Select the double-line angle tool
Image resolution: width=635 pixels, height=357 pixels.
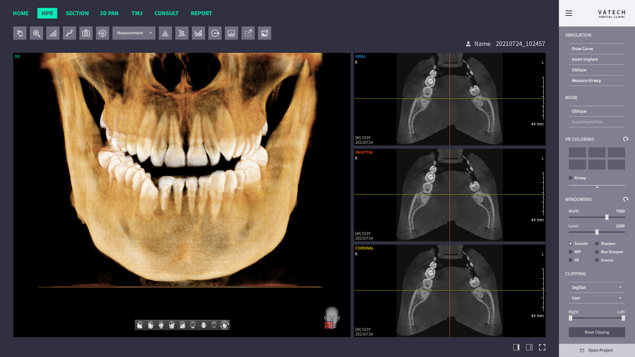[x=182, y=33]
